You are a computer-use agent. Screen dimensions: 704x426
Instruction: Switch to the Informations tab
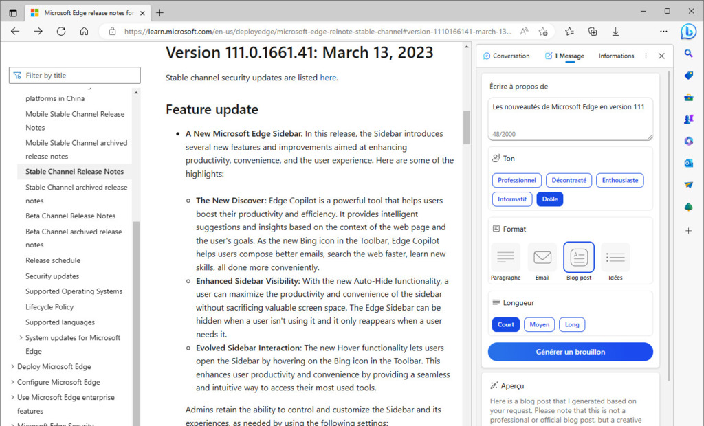click(616, 56)
